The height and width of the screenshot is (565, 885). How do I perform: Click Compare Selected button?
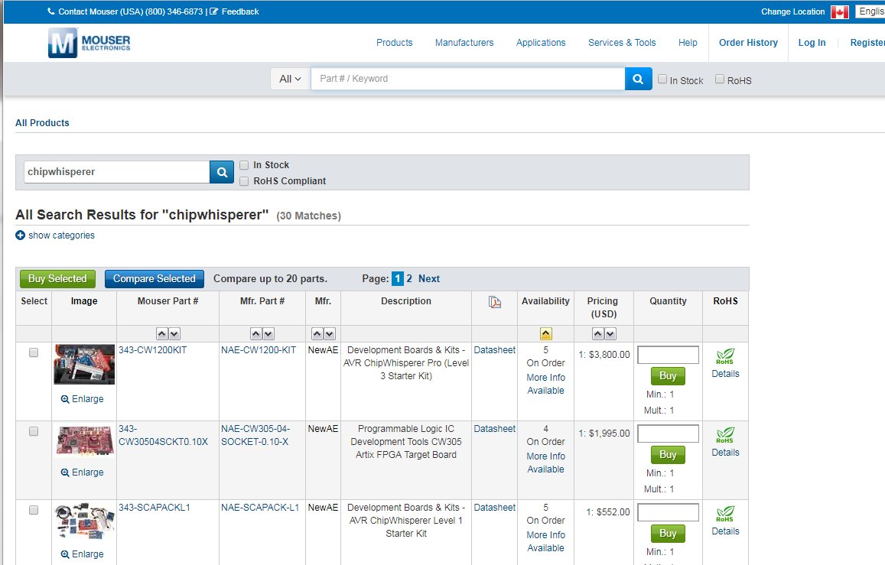[x=154, y=278]
